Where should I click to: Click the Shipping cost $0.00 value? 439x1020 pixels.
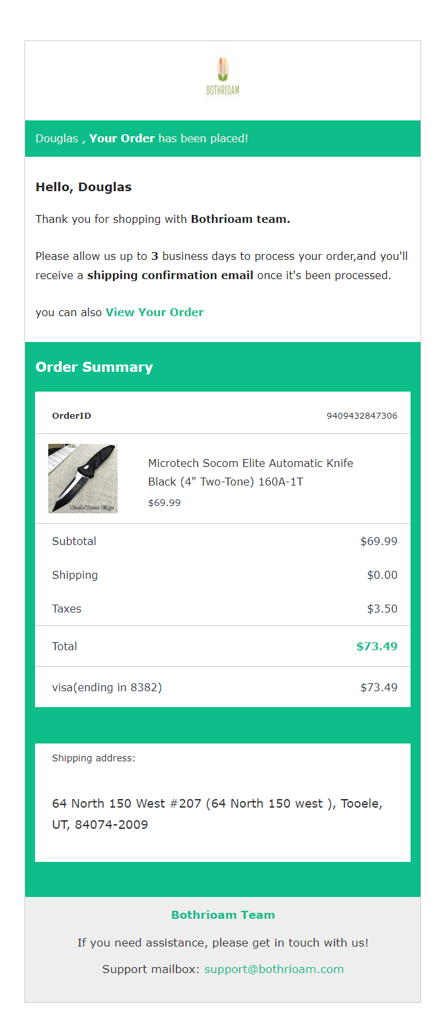[382, 575]
